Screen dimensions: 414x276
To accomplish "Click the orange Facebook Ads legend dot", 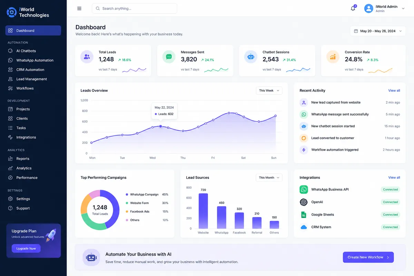I will [127, 211].
